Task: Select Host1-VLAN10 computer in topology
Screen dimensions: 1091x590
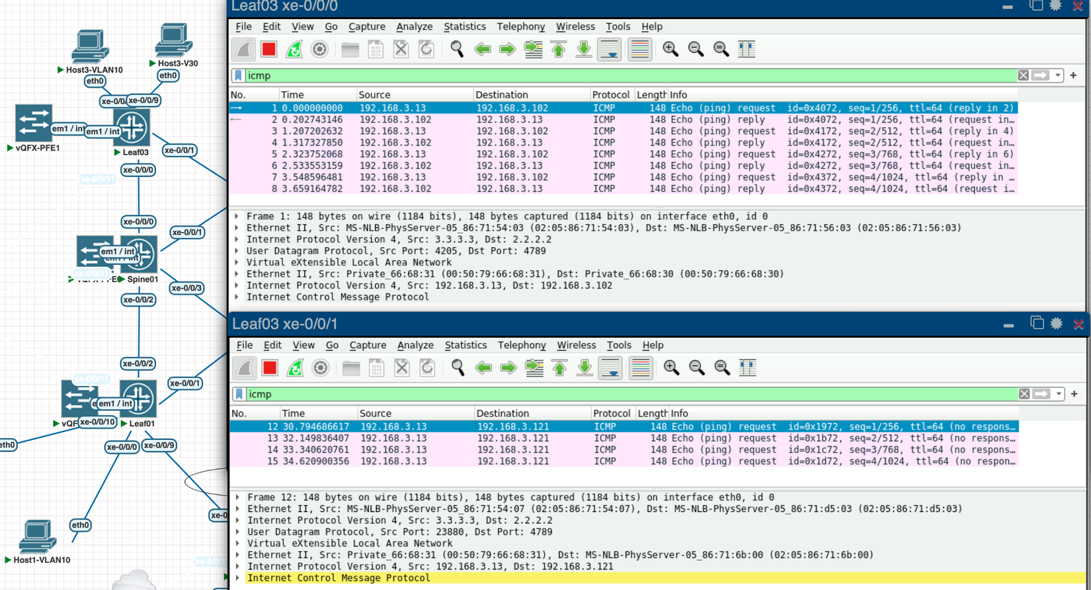Action: tap(37, 536)
